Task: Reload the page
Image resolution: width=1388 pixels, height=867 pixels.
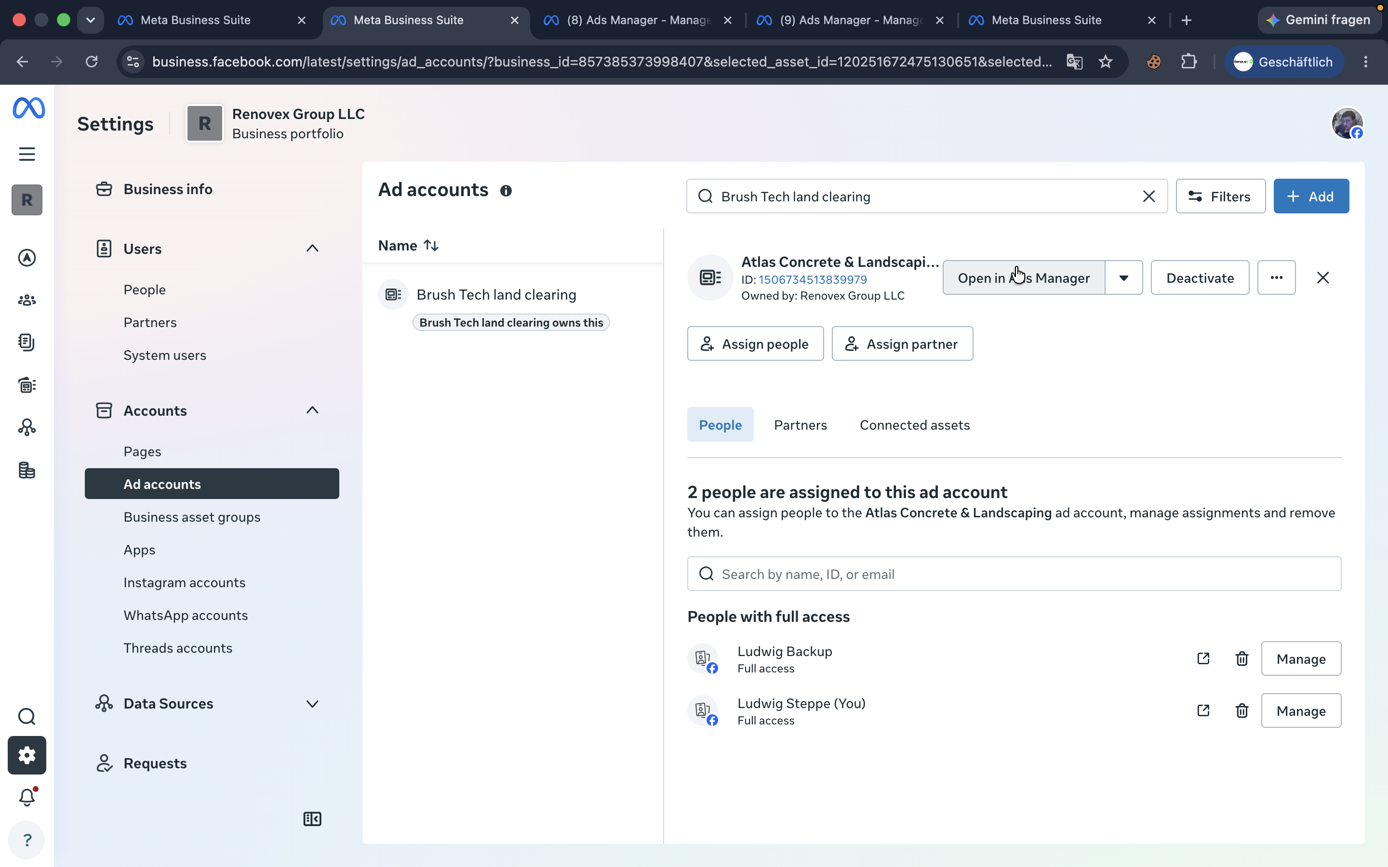Action: click(x=92, y=61)
